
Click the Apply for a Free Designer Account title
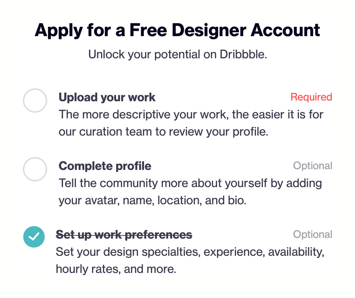177,30
